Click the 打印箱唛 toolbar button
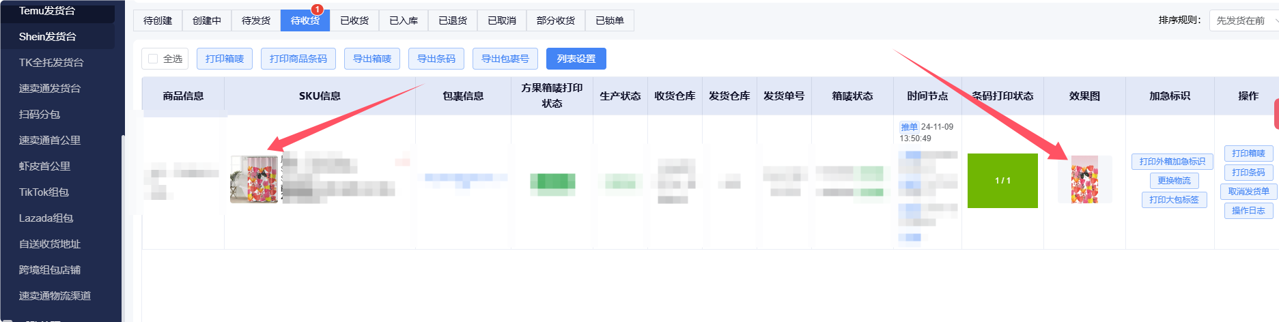Screen dimensions: 1279x322 (x=225, y=59)
